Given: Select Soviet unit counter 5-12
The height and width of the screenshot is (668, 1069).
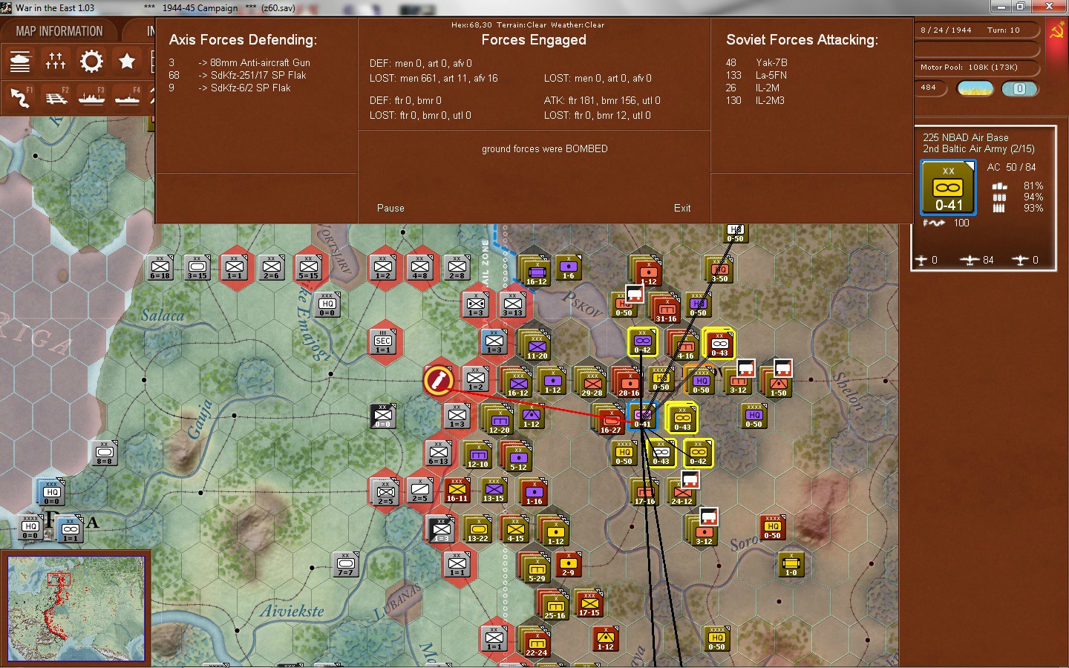Looking at the screenshot, I should (518, 458).
